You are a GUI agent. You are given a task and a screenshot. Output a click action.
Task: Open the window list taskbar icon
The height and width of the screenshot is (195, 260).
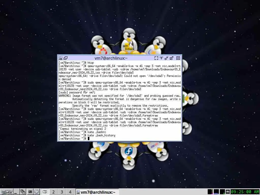pyautogui.click(x=23, y=192)
